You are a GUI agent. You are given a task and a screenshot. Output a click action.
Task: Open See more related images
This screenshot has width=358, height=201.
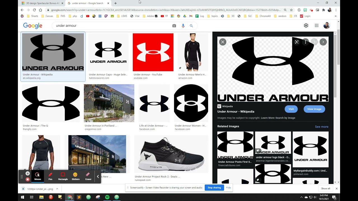click(322, 126)
